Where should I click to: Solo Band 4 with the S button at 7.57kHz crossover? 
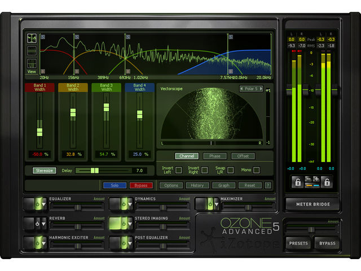pos(231,37)
